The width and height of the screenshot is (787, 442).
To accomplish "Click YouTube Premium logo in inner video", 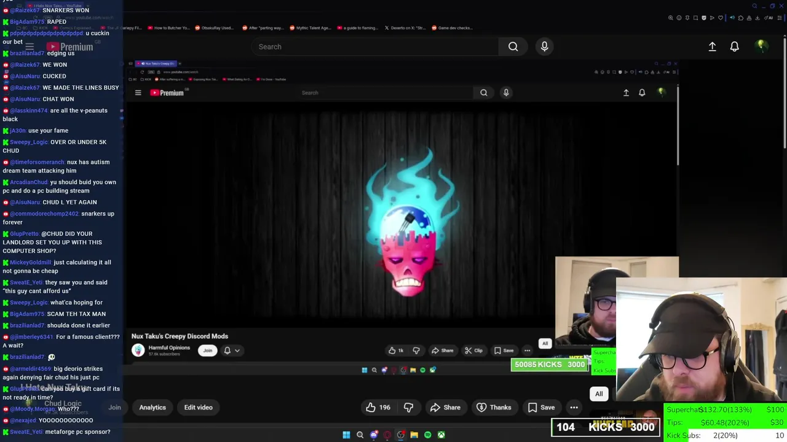I will pos(167,93).
